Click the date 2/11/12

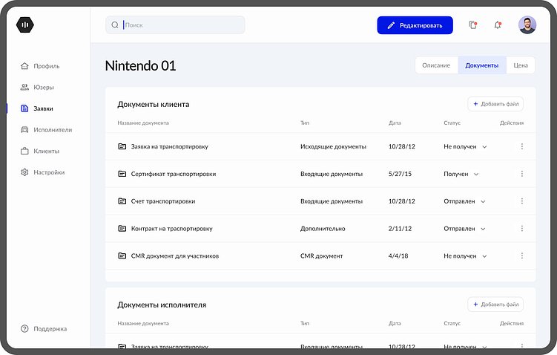pos(400,229)
